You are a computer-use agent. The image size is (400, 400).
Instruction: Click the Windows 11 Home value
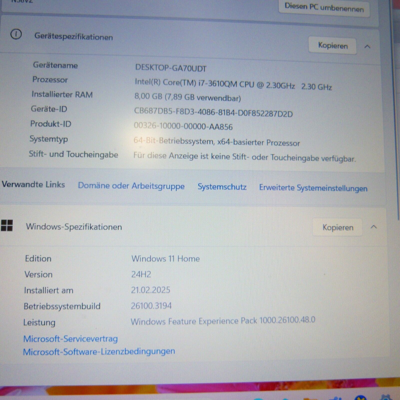click(165, 258)
